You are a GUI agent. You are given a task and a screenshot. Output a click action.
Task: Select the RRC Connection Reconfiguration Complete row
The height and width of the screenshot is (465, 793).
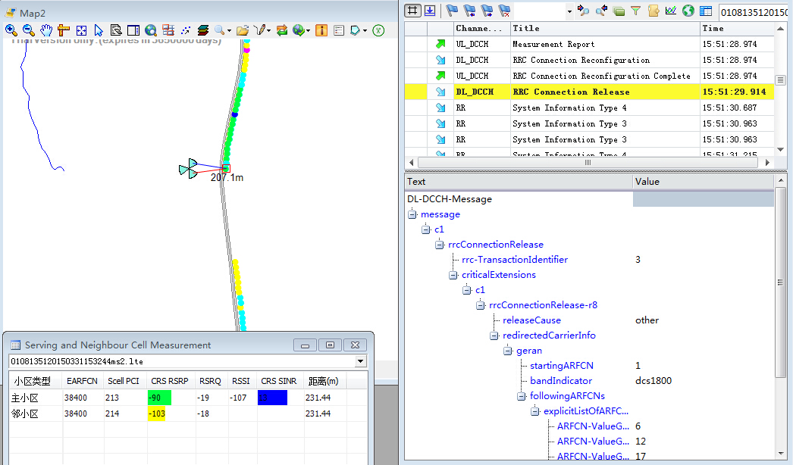[x=589, y=76]
